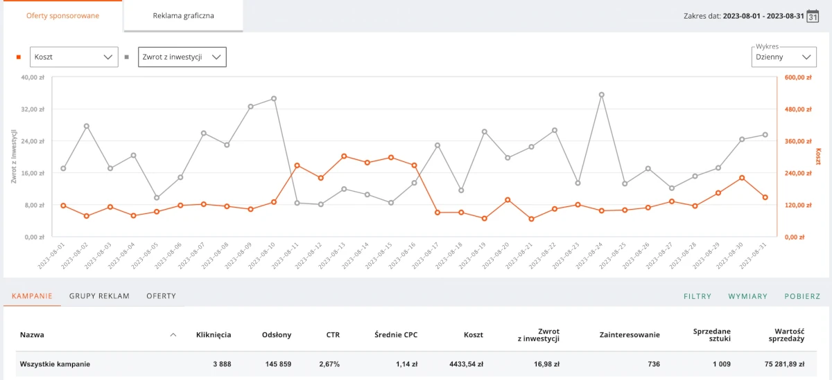The width and height of the screenshot is (832, 380).
Task: Click orange cost data point on 2023-08-11
Action: pyautogui.click(x=297, y=165)
